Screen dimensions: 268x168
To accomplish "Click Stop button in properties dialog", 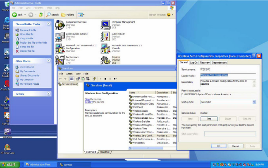I will (x=209, y=119).
